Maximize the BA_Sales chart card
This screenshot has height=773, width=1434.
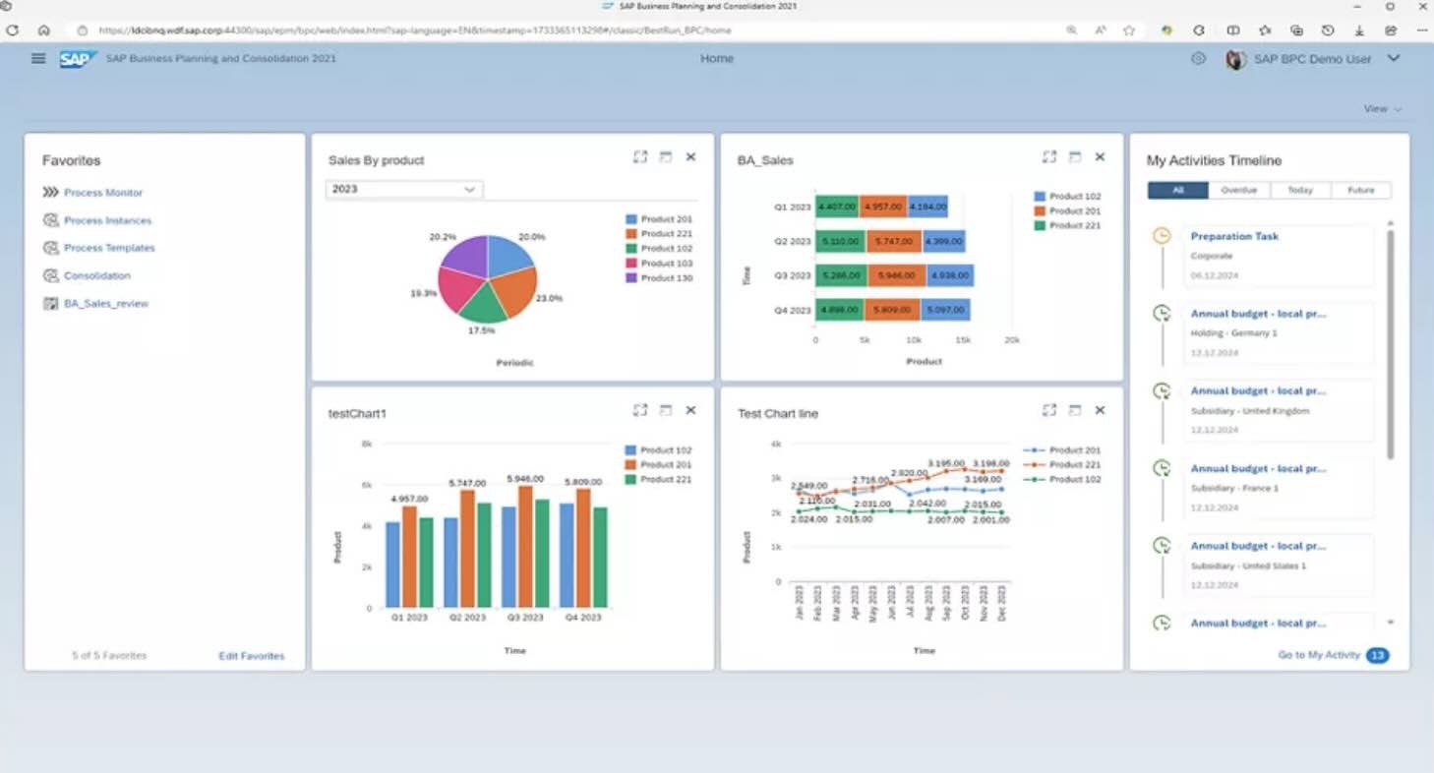pos(1049,157)
